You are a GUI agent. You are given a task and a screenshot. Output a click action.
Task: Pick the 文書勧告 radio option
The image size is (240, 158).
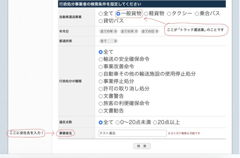pos(100,111)
